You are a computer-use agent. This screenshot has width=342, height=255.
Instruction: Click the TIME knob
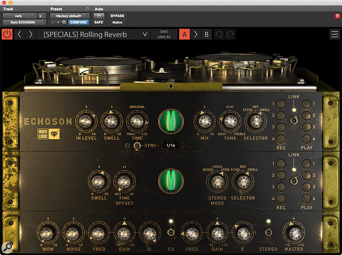(x=137, y=121)
